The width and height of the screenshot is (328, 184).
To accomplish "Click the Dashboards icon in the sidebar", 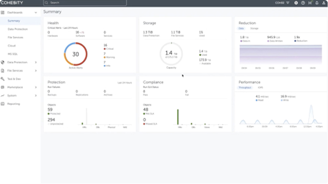I will coord(3,12).
